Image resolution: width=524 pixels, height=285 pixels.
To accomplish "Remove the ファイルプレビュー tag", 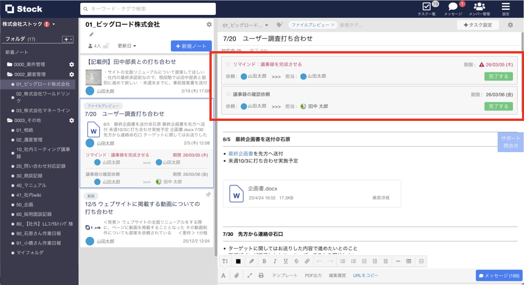I will [x=333, y=25].
